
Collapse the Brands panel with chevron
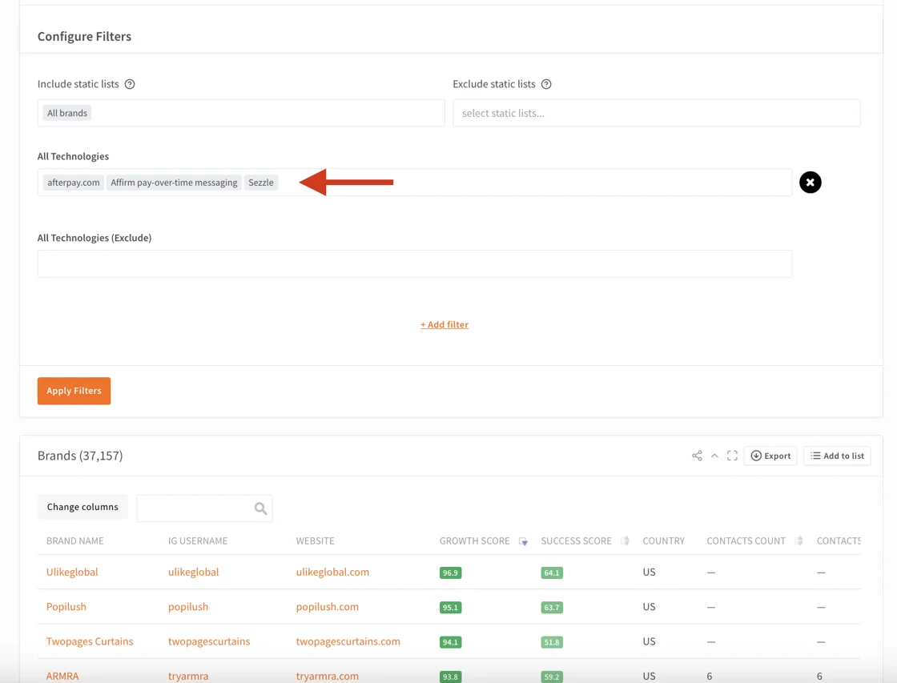[714, 456]
